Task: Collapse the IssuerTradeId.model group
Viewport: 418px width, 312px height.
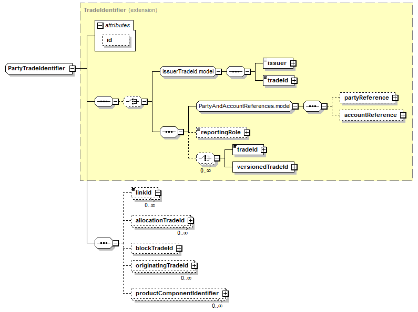Action: click(x=219, y=71)
